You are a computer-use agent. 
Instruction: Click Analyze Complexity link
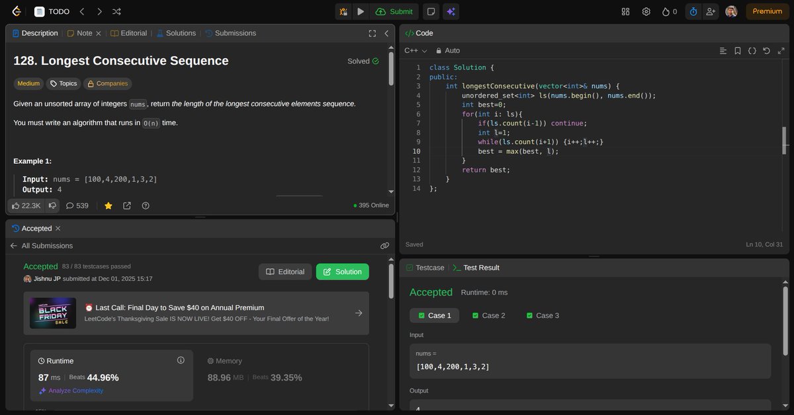(71, 391)
